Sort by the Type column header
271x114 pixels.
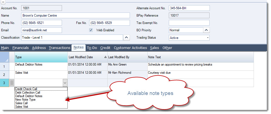tap(41, 57)
